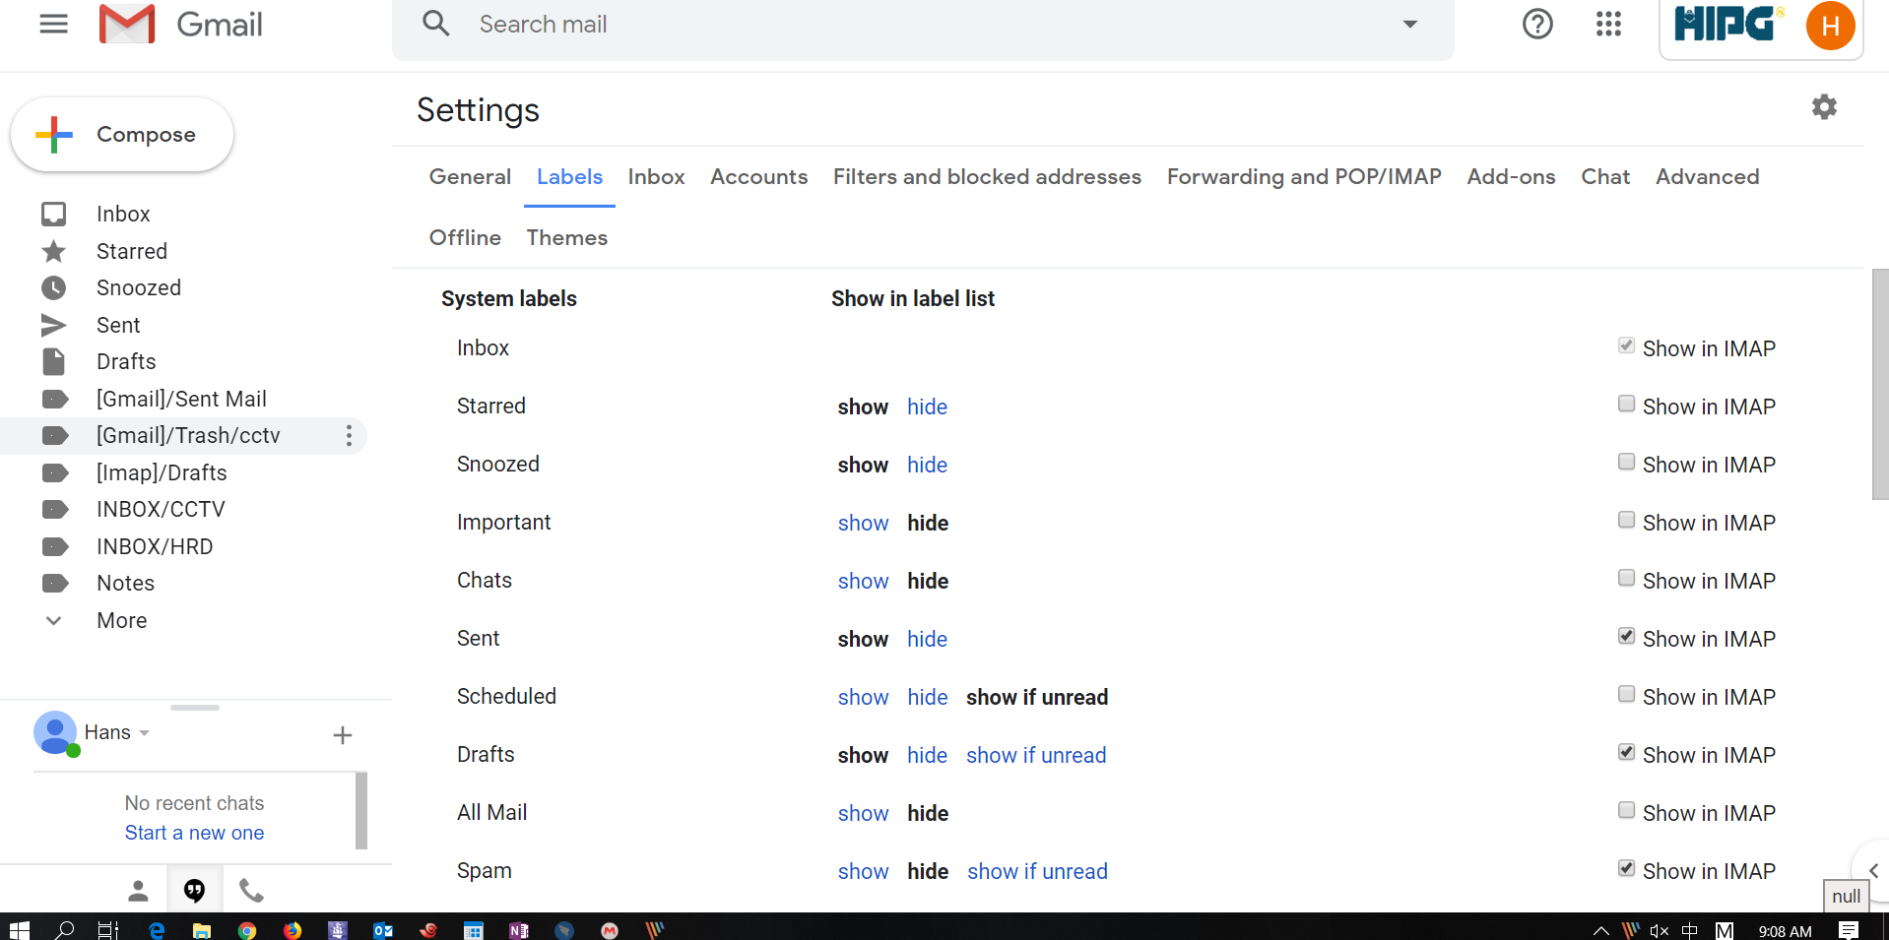Click the contacts person icon
The width and height of the screenshot is (1889, 940).
(138, 891)
